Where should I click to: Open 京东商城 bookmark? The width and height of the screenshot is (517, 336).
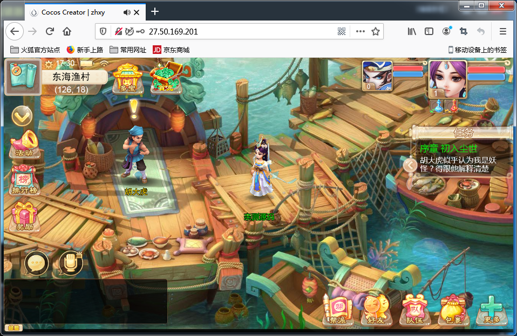[x=171, y=50]
